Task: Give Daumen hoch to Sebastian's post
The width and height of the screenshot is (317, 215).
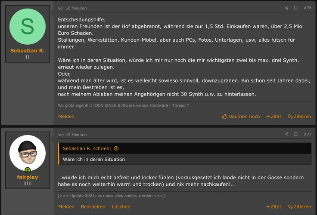Action: (x=241, y=117)
